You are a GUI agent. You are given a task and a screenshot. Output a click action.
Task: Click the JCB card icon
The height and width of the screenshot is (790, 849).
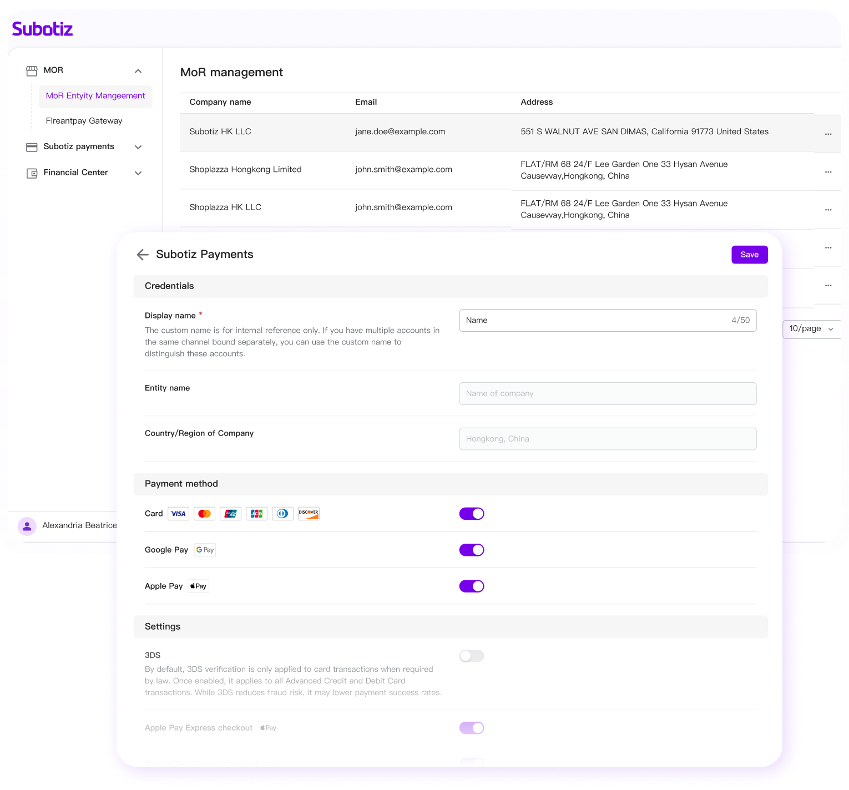point(256,514)
